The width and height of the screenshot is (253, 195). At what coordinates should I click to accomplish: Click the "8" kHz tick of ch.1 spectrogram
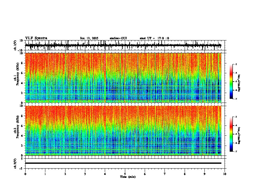click(22, 63)
